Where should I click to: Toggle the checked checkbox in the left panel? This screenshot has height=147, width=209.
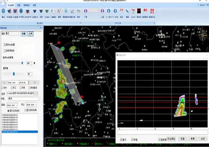point(5,44)
